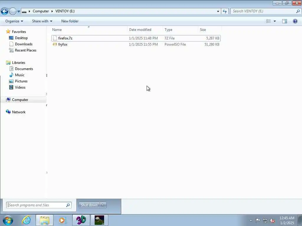Click the fryfox PowerISO disc icon

pos(55,44)
